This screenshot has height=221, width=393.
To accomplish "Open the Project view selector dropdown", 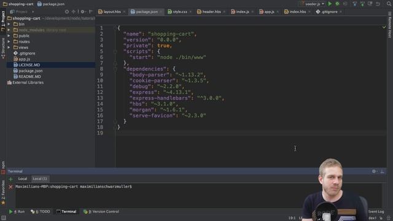I will click(22, 12).
